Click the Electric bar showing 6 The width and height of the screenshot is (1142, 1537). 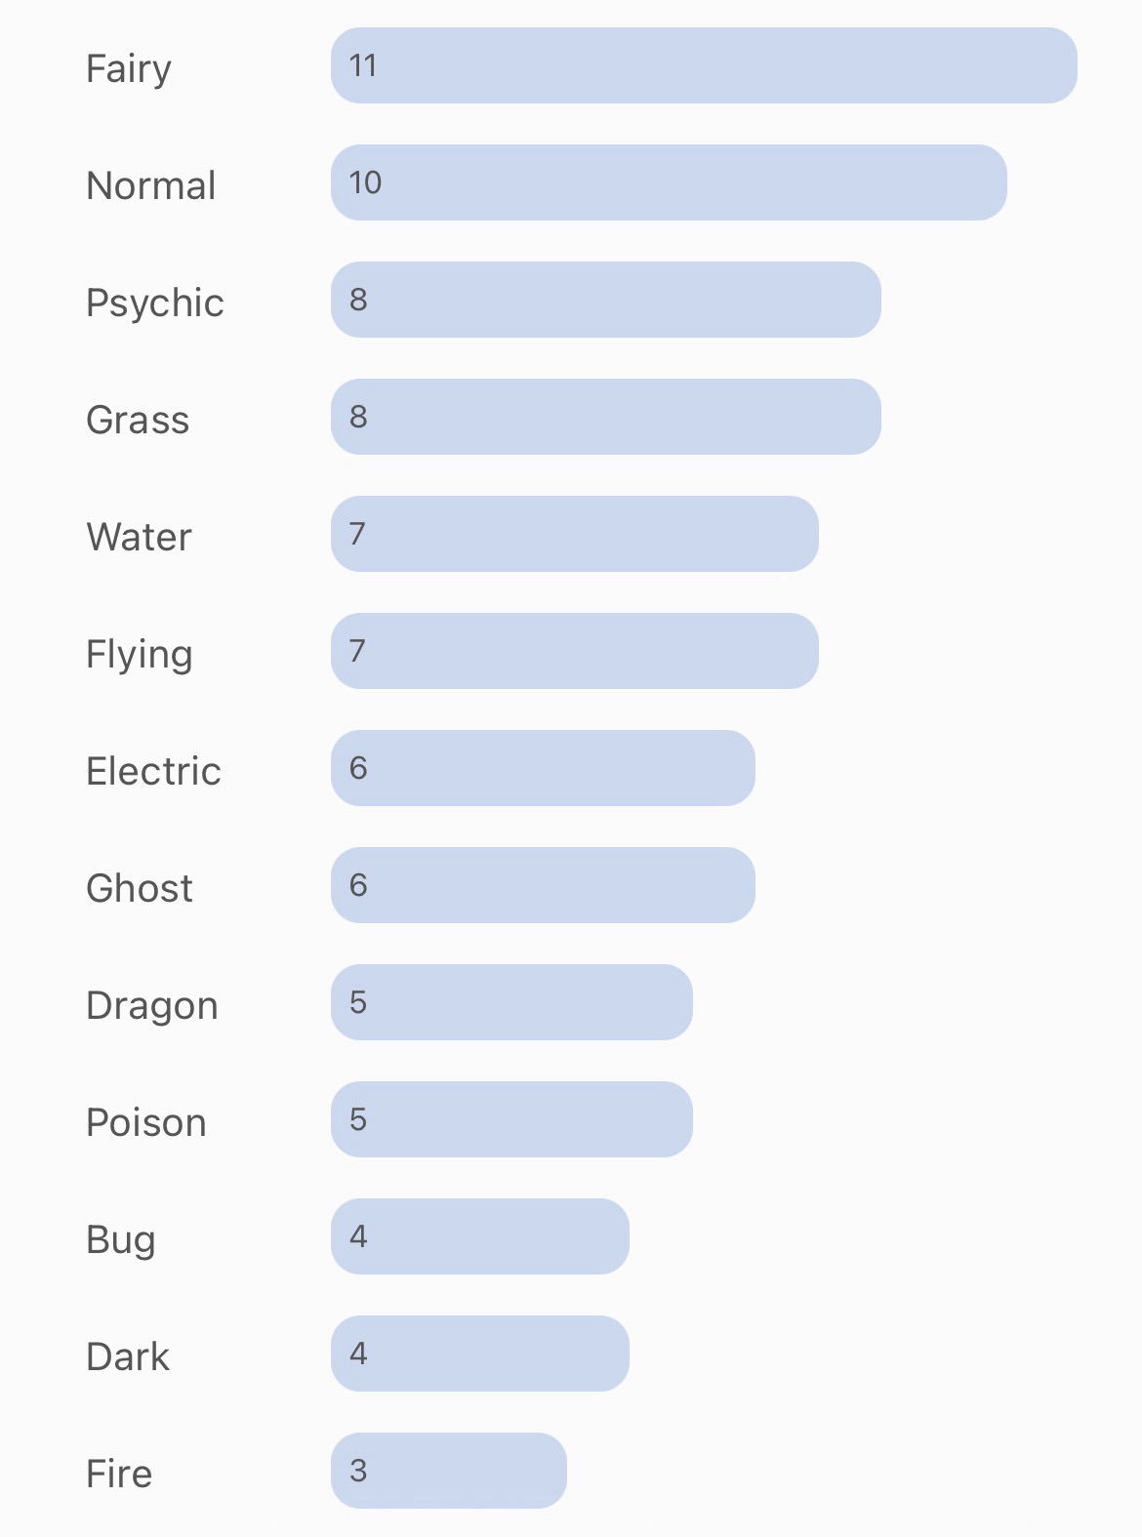[543, 768]
